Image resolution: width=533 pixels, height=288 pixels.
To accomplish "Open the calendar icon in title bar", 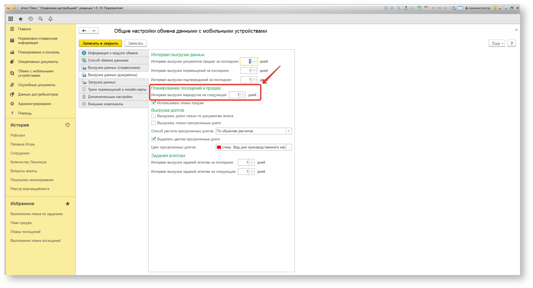I will pos(426,8).
